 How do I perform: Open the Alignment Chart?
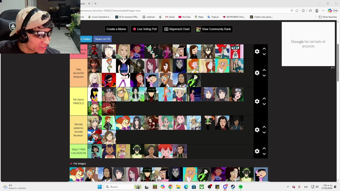coord(177,29)
